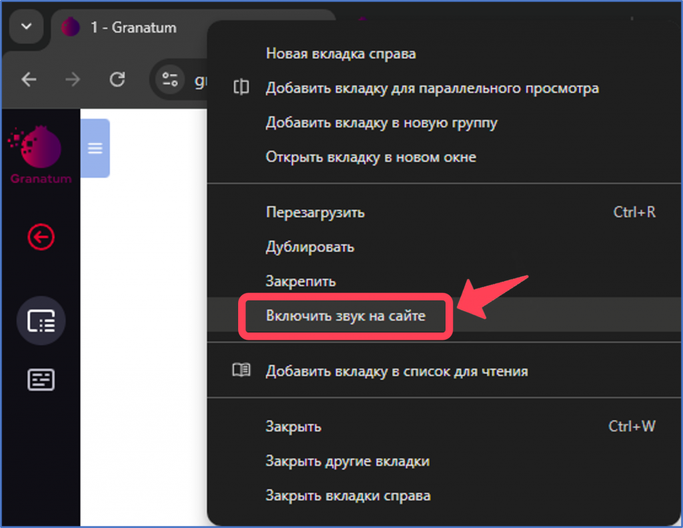The width and height of the screenshot is (683, 528).
Task: Select "Открыть вкладку в новом окне"
Action: click(x=370, y=158)
